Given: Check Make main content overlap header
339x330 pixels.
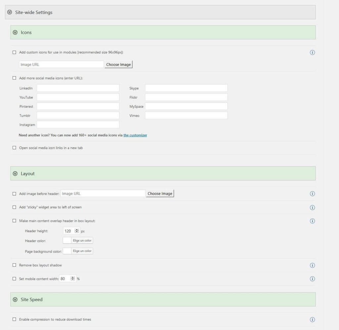Looking at the screenshot, I should click(14, 221).
